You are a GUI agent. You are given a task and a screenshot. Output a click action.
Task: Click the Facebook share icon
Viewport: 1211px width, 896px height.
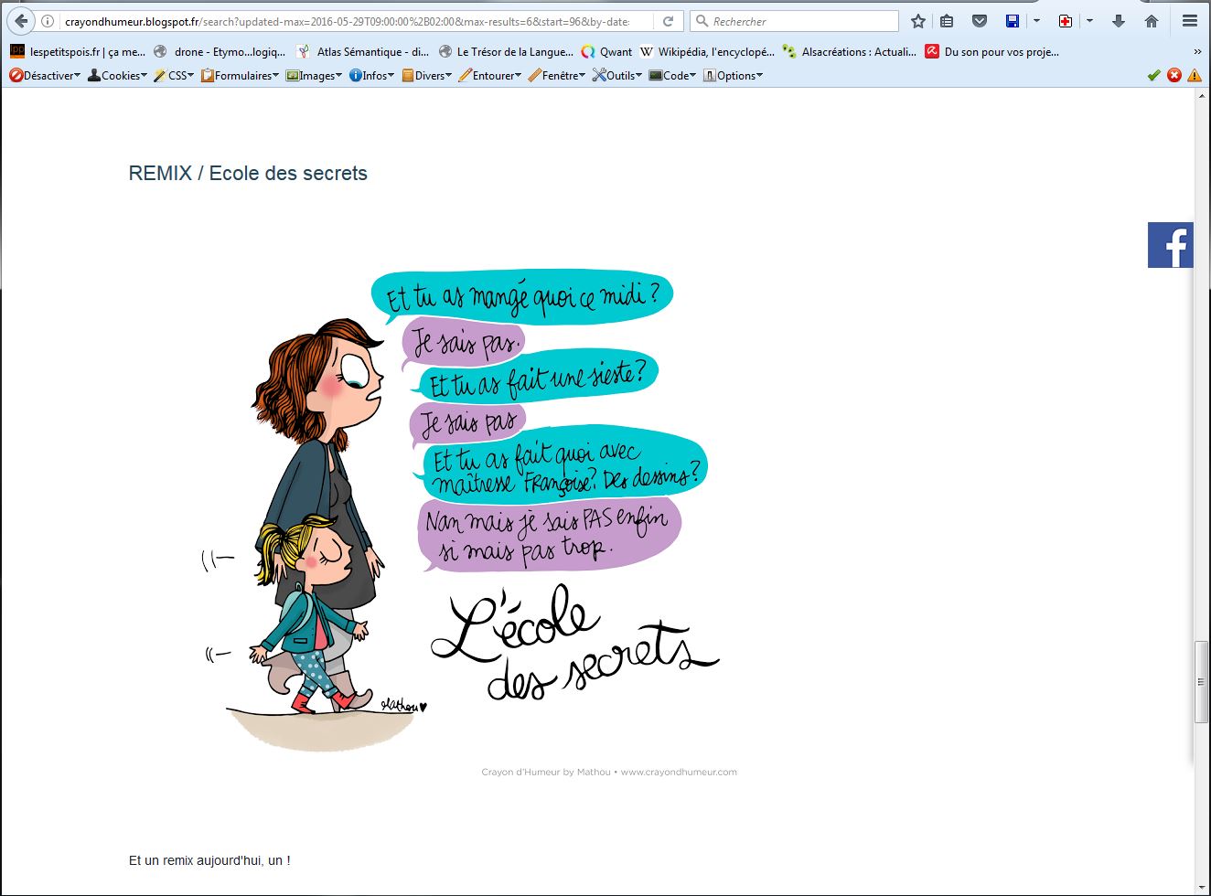1171,245
